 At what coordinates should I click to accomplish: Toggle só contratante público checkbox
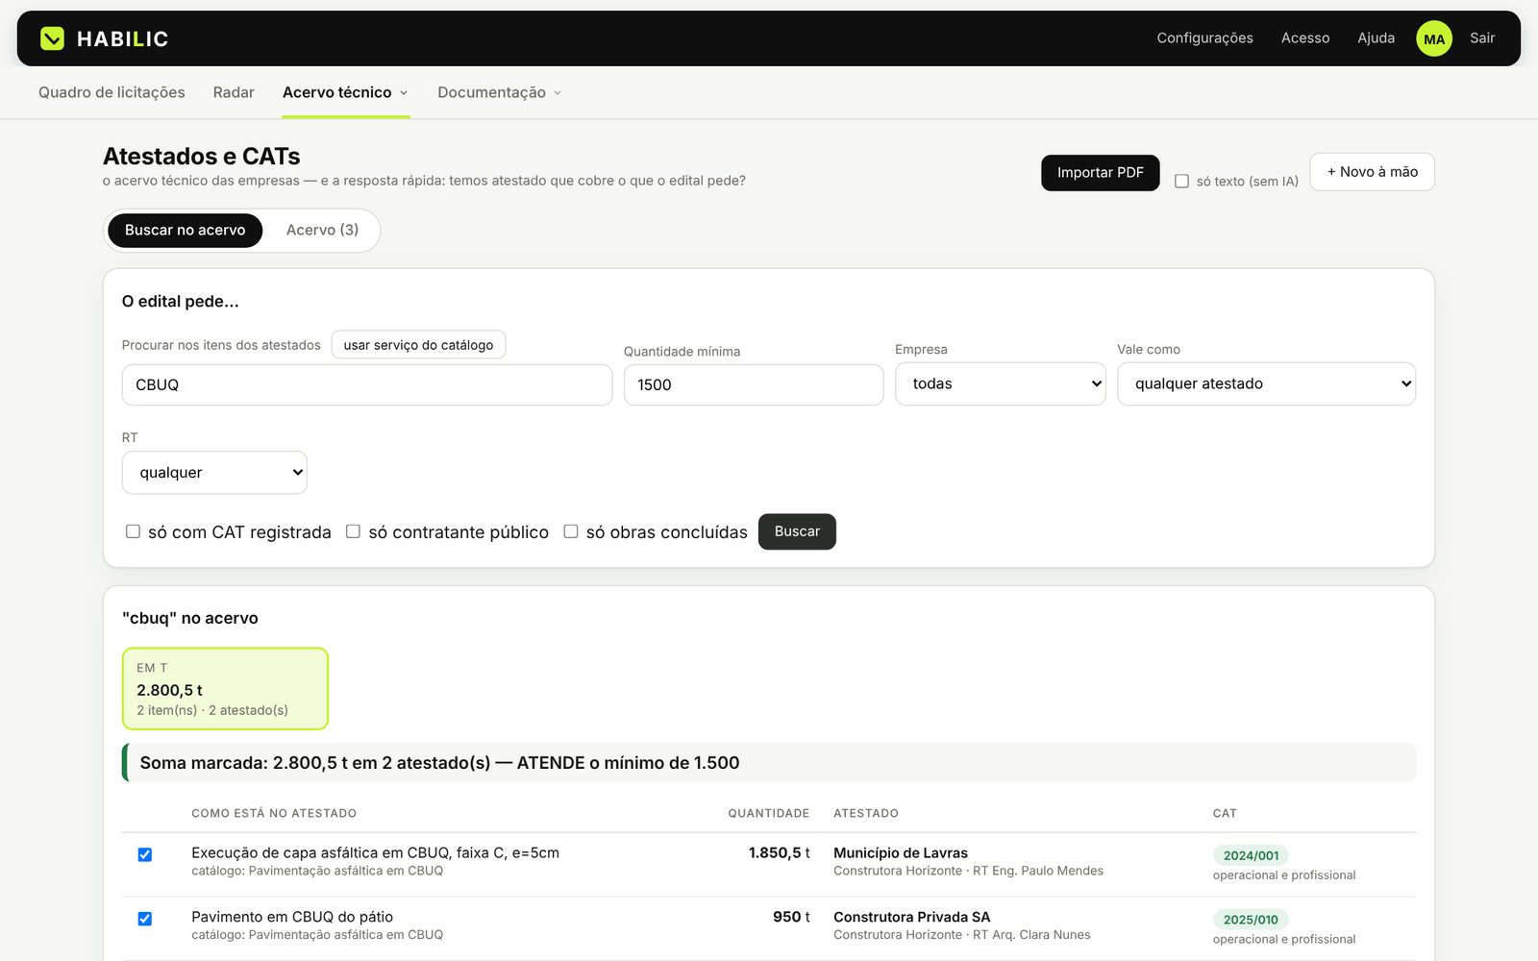point(353,531)
